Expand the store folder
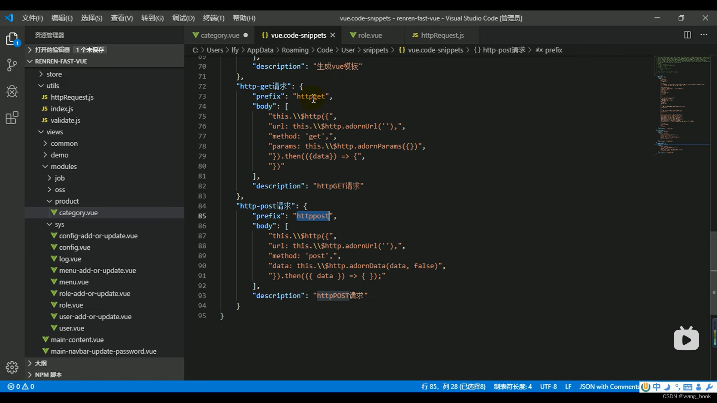 [54, 74]
